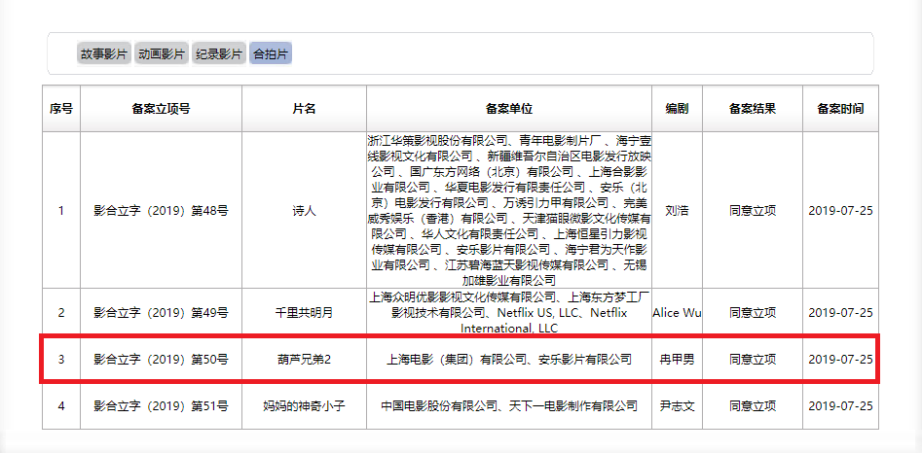Click the 2019-07-25 date in 葫芦兄弟2 row

[x=841, y=359]
